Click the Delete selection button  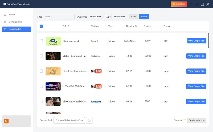[196, 120]
